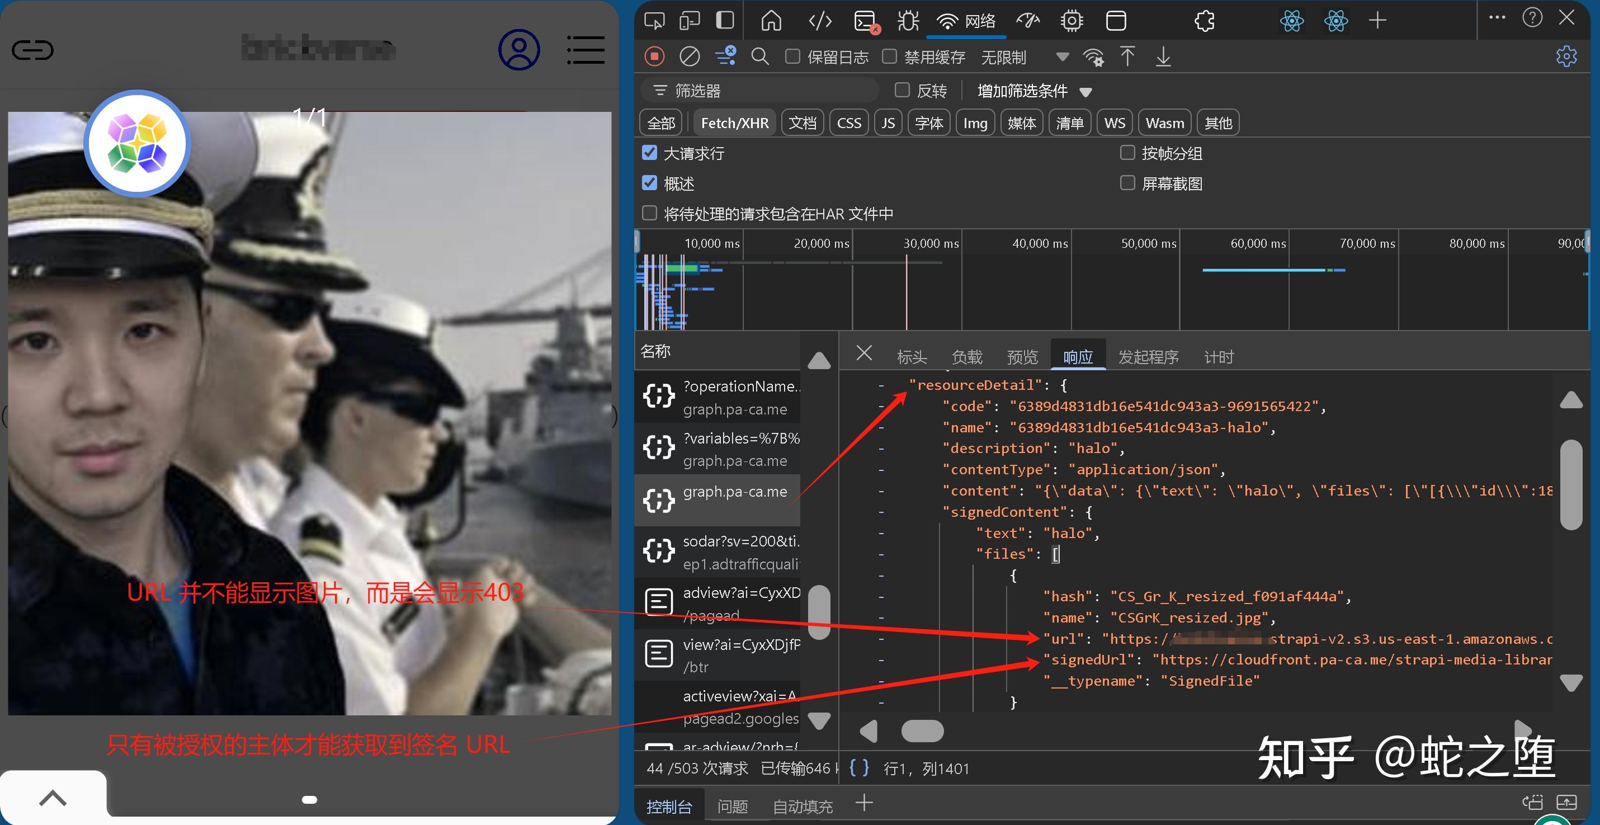Open the user profile avatar icon
The width and height of the screenshot is (1600, 825).
pyautogui.click(x=518, y=50)
